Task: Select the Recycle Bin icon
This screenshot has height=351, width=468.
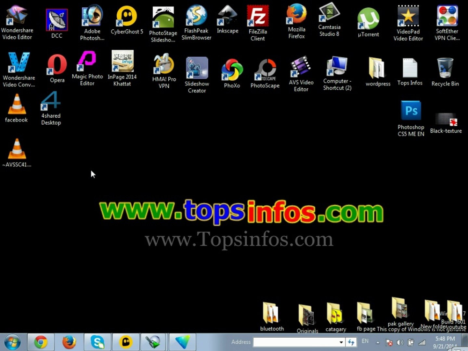Action: point(445,72)
